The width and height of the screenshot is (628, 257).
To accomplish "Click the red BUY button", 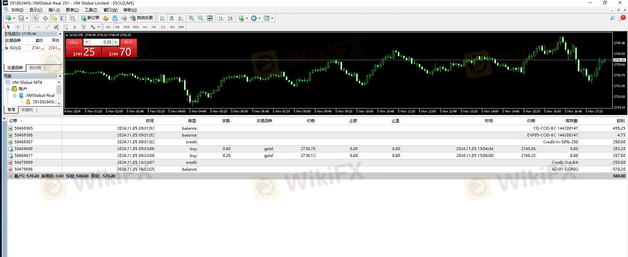I will (x=128, y=42).
